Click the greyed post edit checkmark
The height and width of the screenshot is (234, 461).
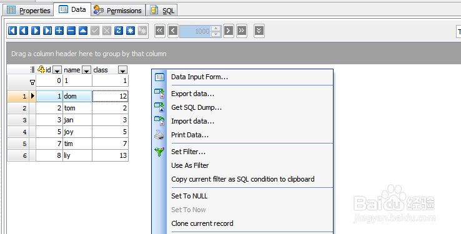point(95,31)
